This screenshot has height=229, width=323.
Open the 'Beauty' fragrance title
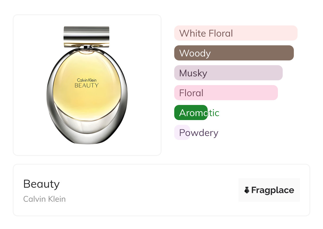click(41, 184)
